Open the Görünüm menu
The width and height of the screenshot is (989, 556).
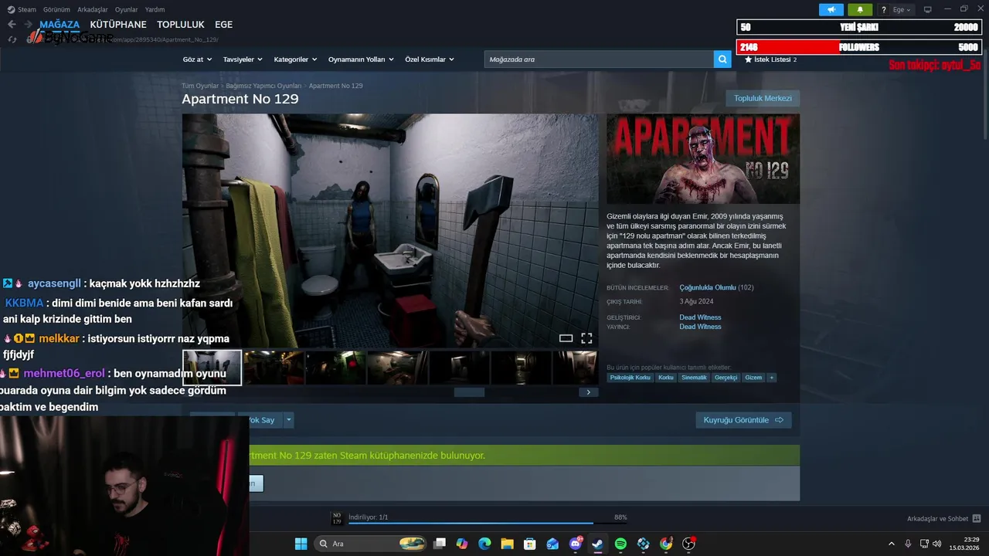[x=56, y=9]
